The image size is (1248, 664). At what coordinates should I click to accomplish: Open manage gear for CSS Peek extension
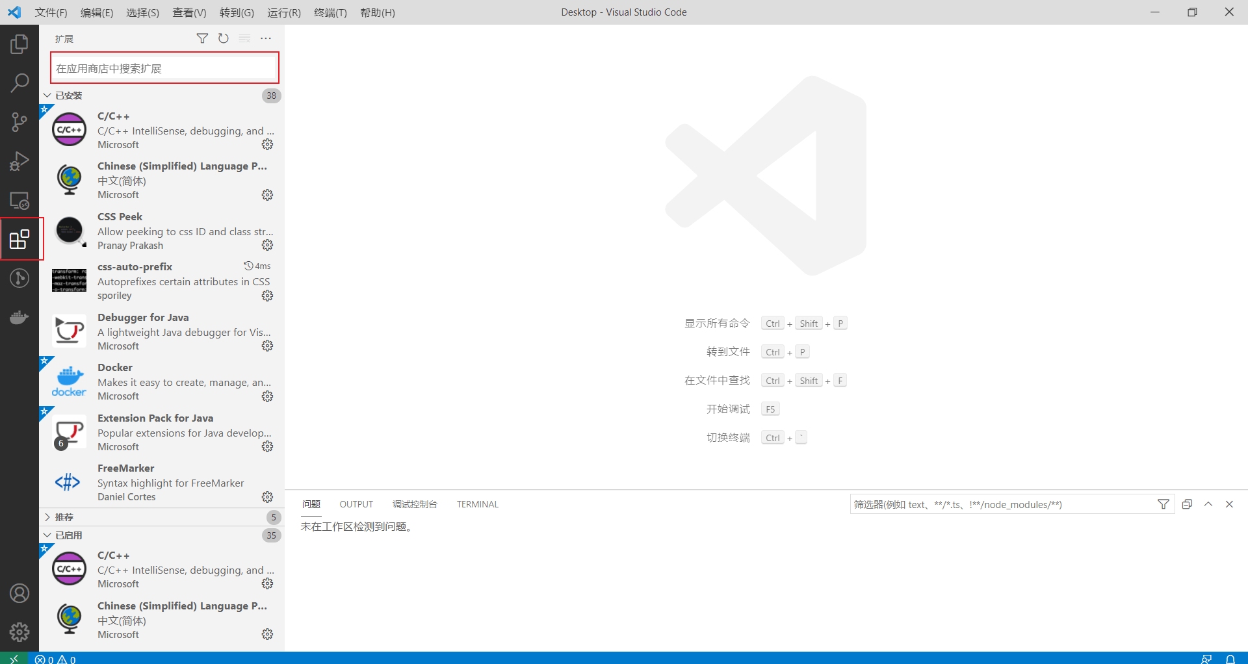click(x=267, y=245)
